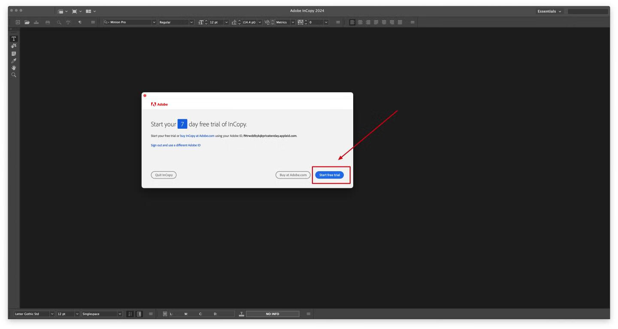Screen dimensions: 618x329
Task: Close the Adobe trial dialog via red dot
Action: coord(145,95)
